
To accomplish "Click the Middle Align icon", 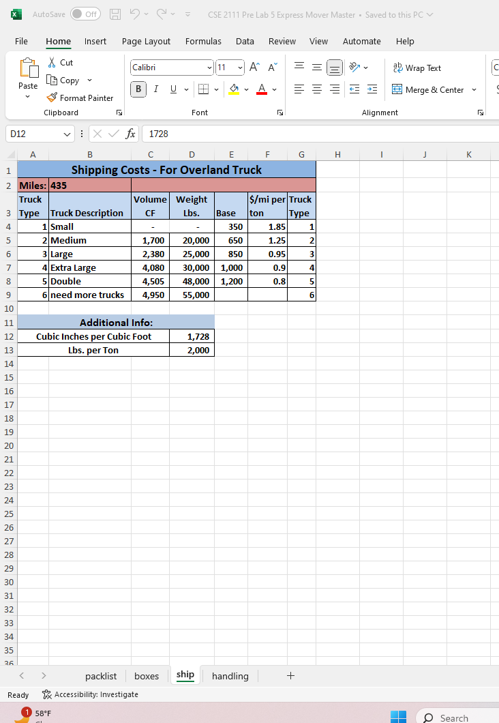I will (x=317, y=68).
